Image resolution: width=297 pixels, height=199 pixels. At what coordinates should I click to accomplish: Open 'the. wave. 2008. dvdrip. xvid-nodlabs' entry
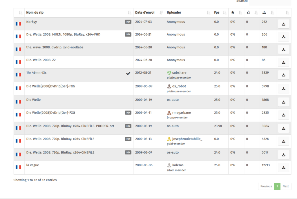tap(55, 47)
